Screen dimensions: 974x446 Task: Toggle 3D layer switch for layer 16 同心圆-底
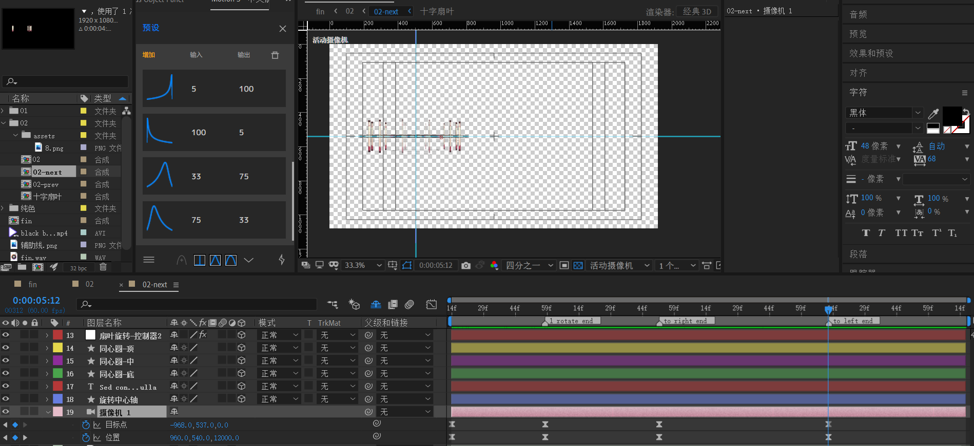[241, 373]
